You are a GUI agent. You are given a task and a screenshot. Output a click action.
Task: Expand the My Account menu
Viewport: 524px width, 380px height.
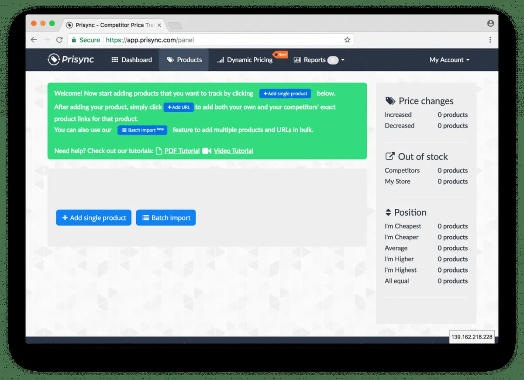coord(449,60)
